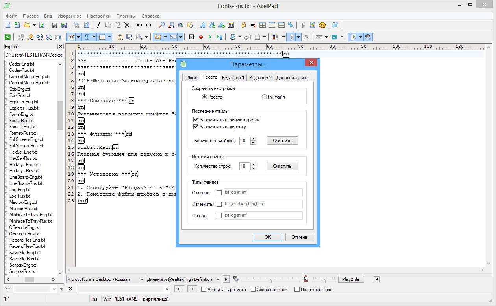
Task: Click the Отмена button
Action: click(299, 237)
